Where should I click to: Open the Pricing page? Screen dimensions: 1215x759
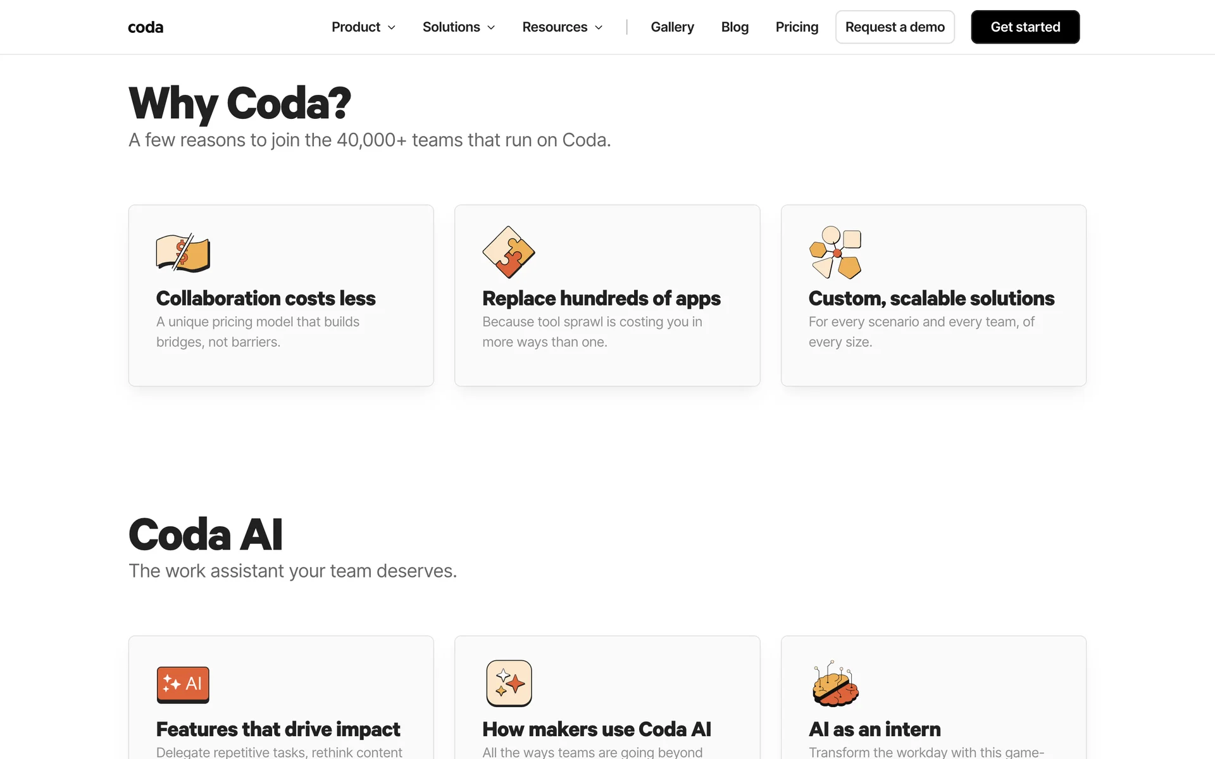(x=797, y=27)
